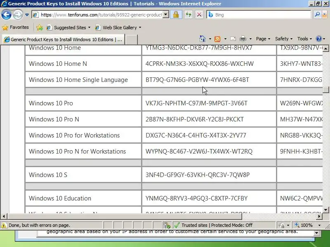The width and height of the screenshot is (330, 247).
Task: Open the Favorites star button
Action: click(15, 27)
